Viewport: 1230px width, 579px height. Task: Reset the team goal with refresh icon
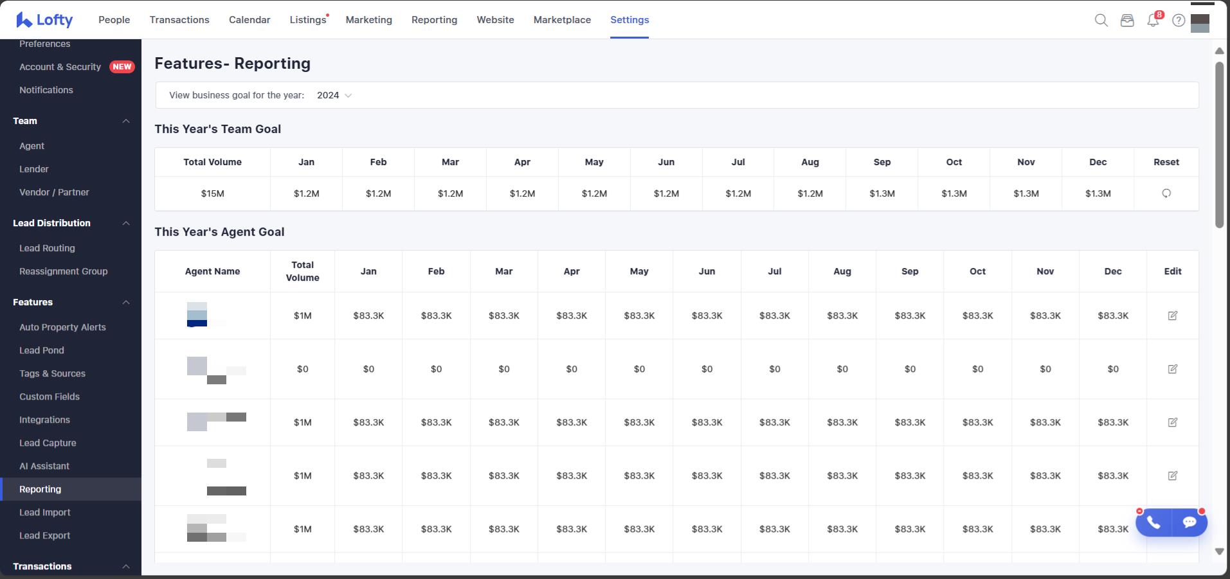tap(1166, 193)
